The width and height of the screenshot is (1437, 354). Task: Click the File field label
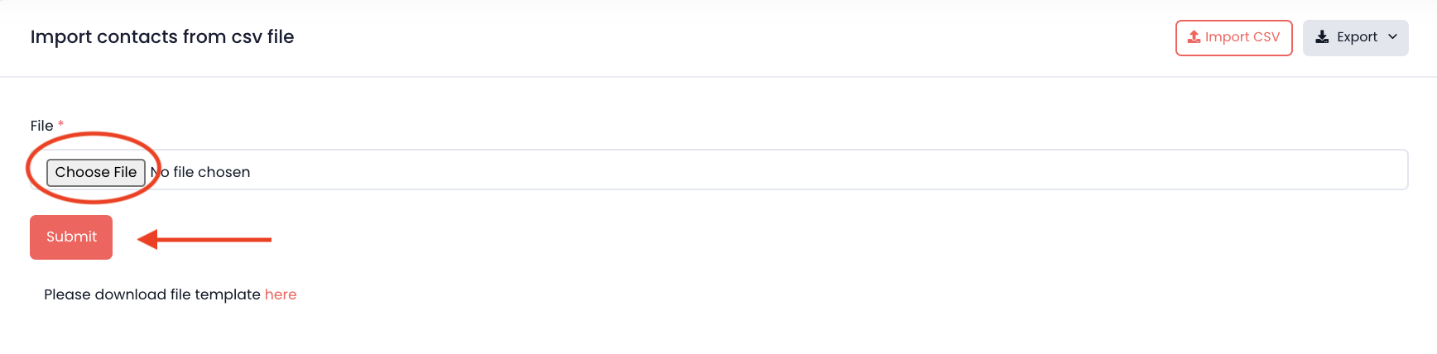(41, 126)
